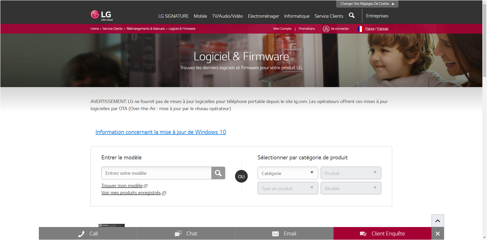The width and height of the screenshot is (487, 240).
Task: Click the Home breadcrumb
Action: (95, 29)
